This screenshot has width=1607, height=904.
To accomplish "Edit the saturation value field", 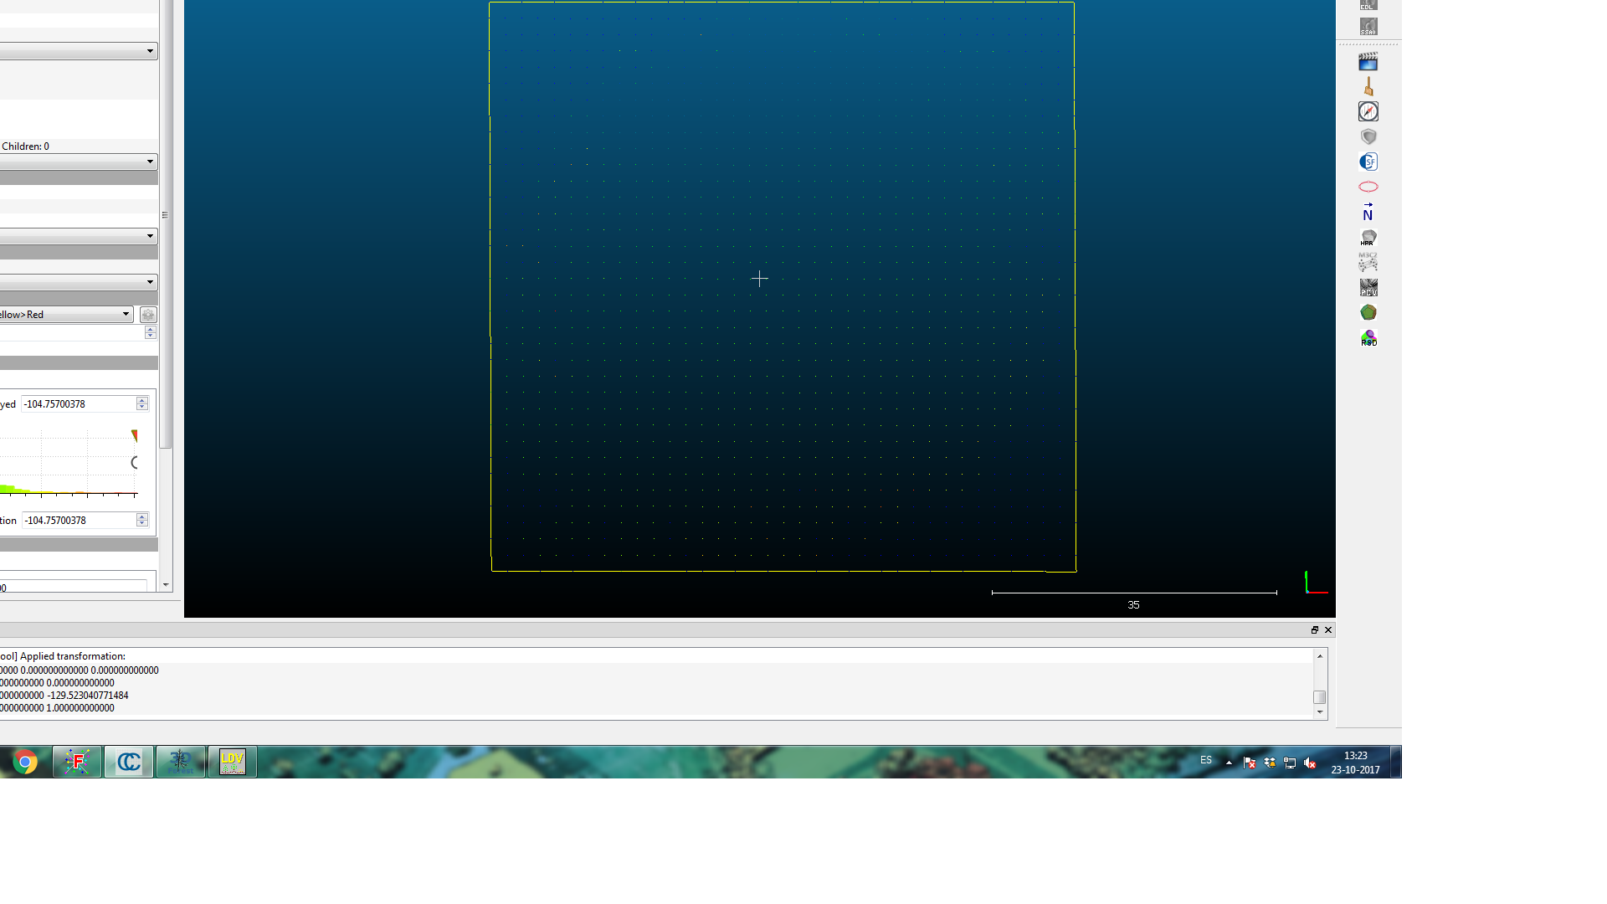I will click(x=80, y=520).
